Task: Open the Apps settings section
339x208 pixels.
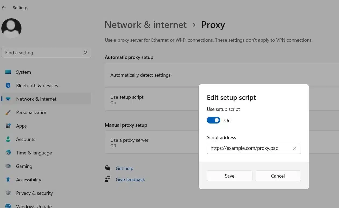Action: tap(21, 126)
